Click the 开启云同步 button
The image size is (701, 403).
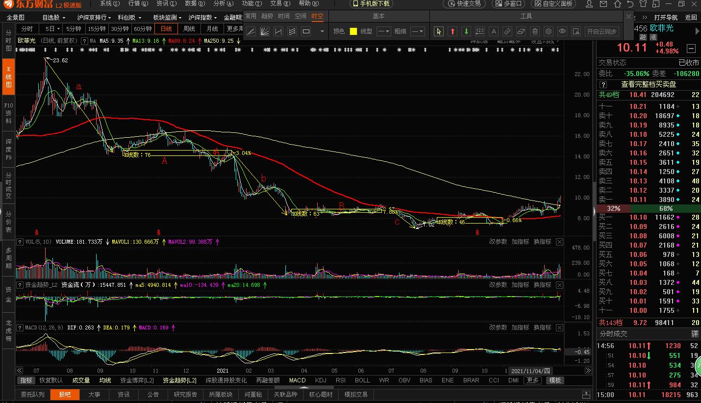[601, 31]
